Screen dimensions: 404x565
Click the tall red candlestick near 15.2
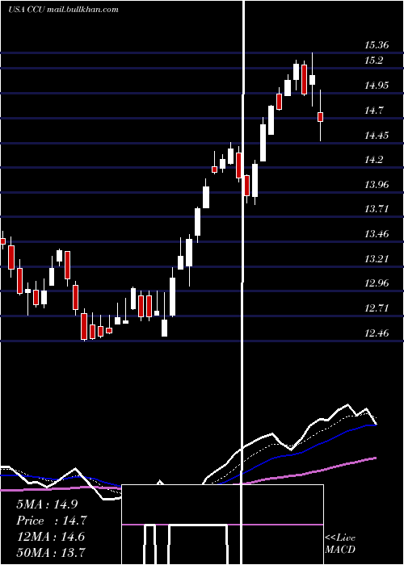click(x=304, y=80)
